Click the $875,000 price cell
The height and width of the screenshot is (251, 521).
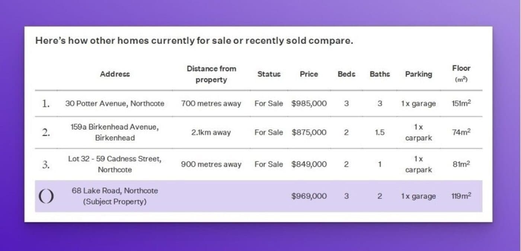(x=309, y=132)
